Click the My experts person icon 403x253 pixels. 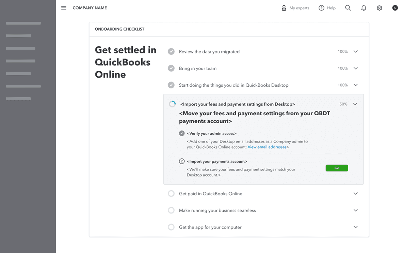click(x=284, y=8)
